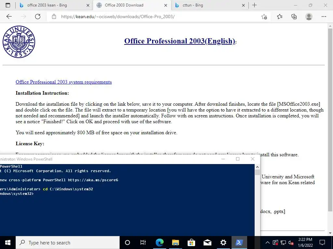
Task: View site information lock icon
Action: pyautogui.click(x=54, y=17)
